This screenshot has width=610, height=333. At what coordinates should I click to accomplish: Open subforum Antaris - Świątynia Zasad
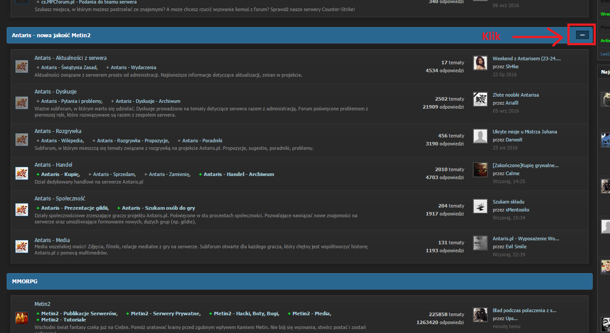tap(69, 67)
